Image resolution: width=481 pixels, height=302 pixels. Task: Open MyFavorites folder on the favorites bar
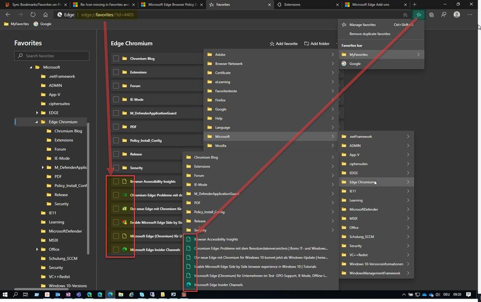pos(16,24)
